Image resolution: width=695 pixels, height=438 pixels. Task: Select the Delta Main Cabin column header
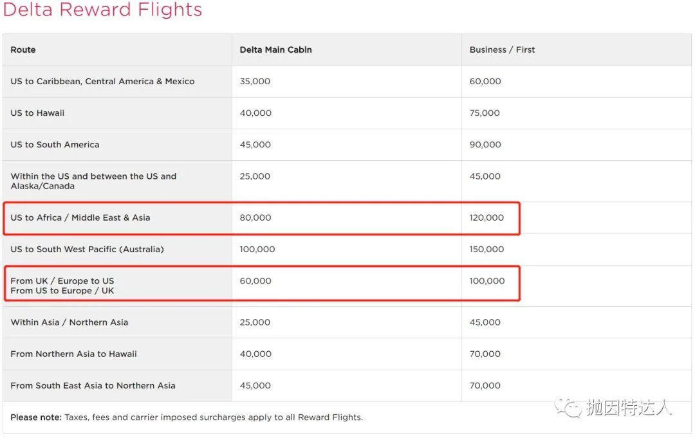[x=275, y=50]
